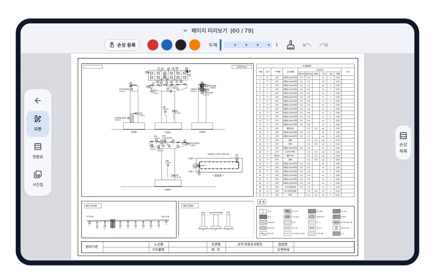Click the 손상 등록 button
The image size is (435, 278).
tap(122, 45)
